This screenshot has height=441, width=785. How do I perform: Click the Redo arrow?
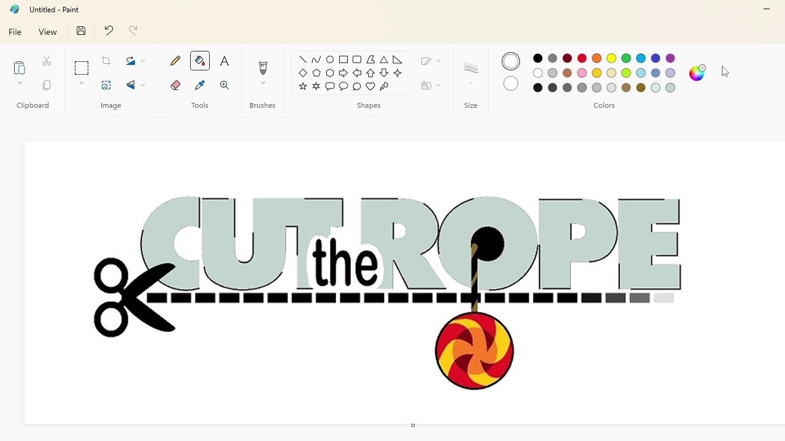[x=133, y=31]
